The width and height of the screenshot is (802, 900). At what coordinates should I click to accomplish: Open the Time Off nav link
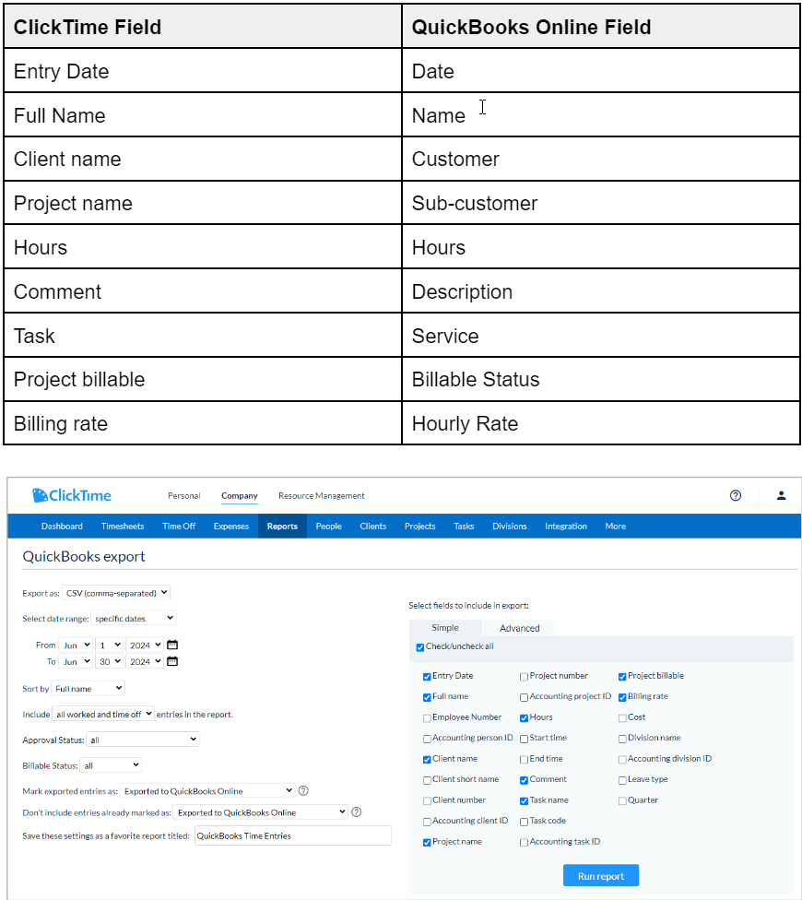coord(179,526)
